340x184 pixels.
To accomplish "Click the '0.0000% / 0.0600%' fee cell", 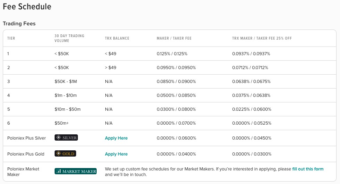I will pos(177,138).
